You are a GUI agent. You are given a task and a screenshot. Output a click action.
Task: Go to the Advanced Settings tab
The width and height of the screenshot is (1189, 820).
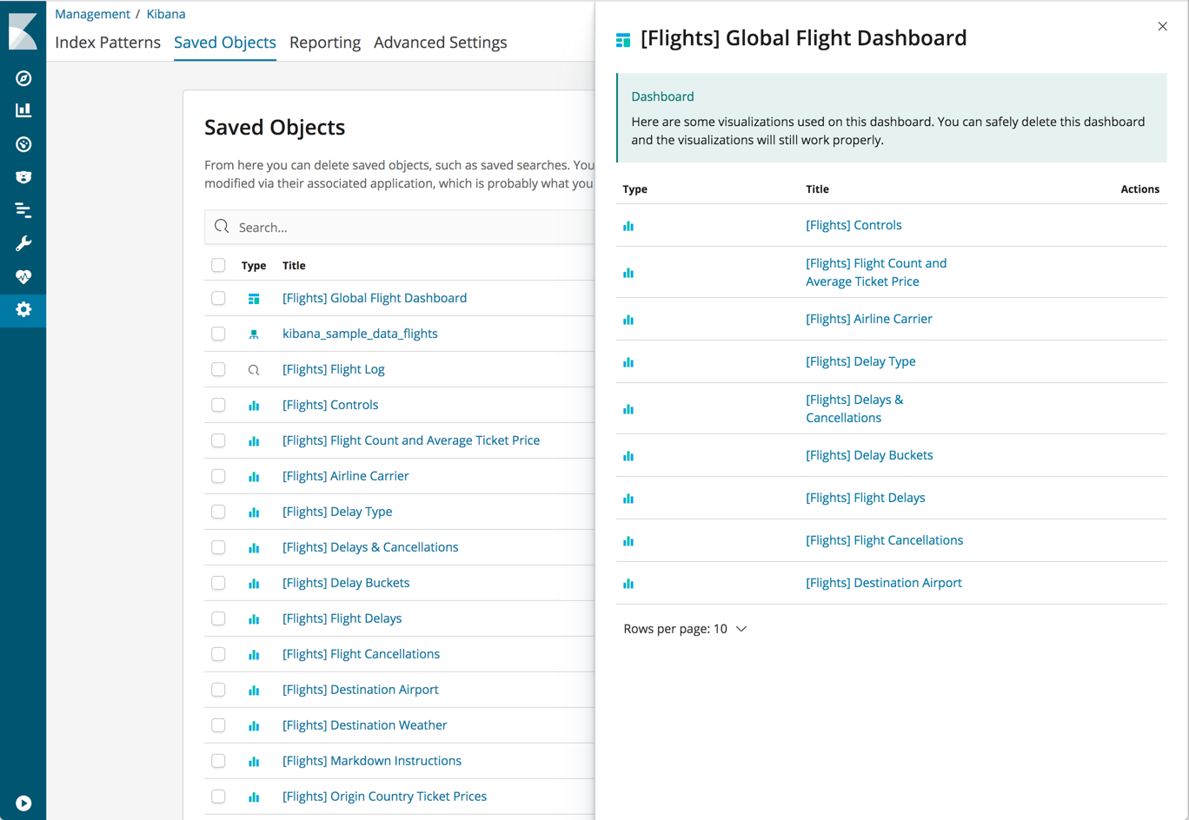[x=440, y=43]
